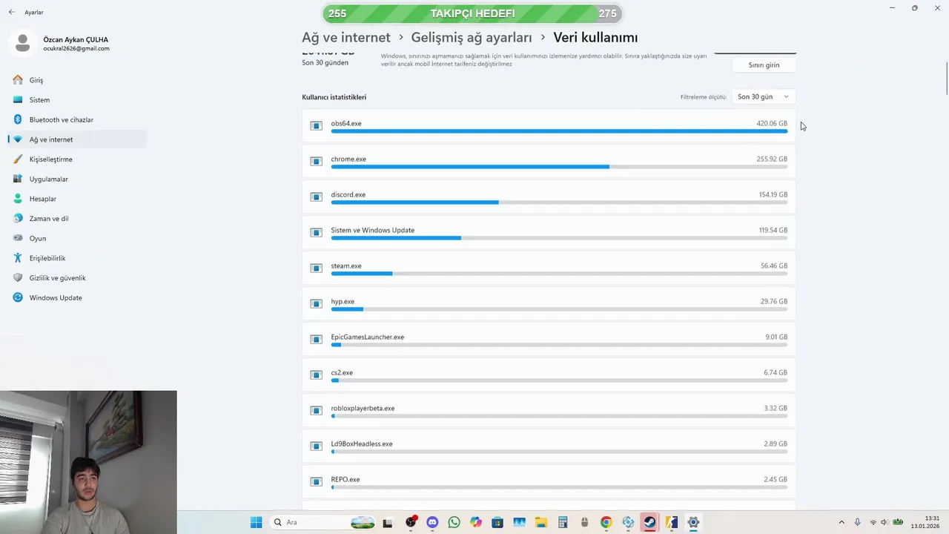Click the robloxplayerbeta.exe app icon

click(x=317, y=410)
